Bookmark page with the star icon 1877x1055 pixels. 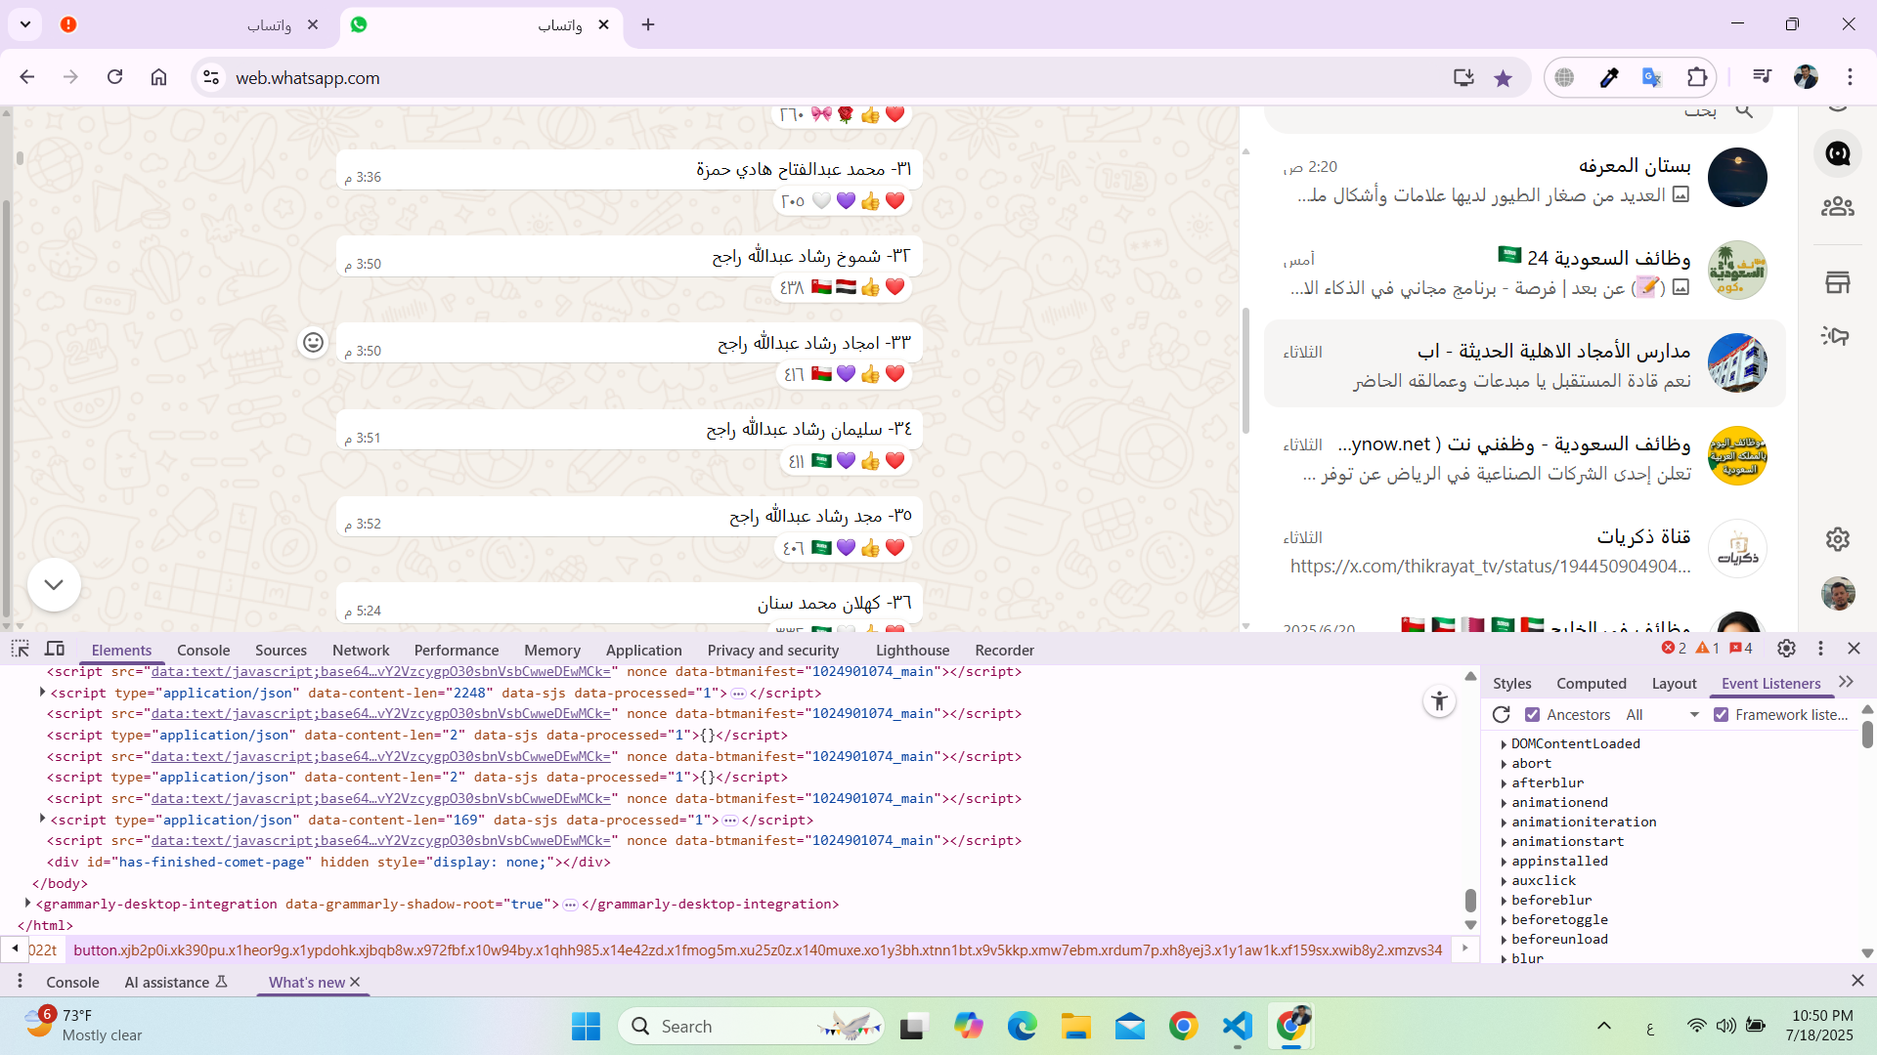tap(1503, 78)
